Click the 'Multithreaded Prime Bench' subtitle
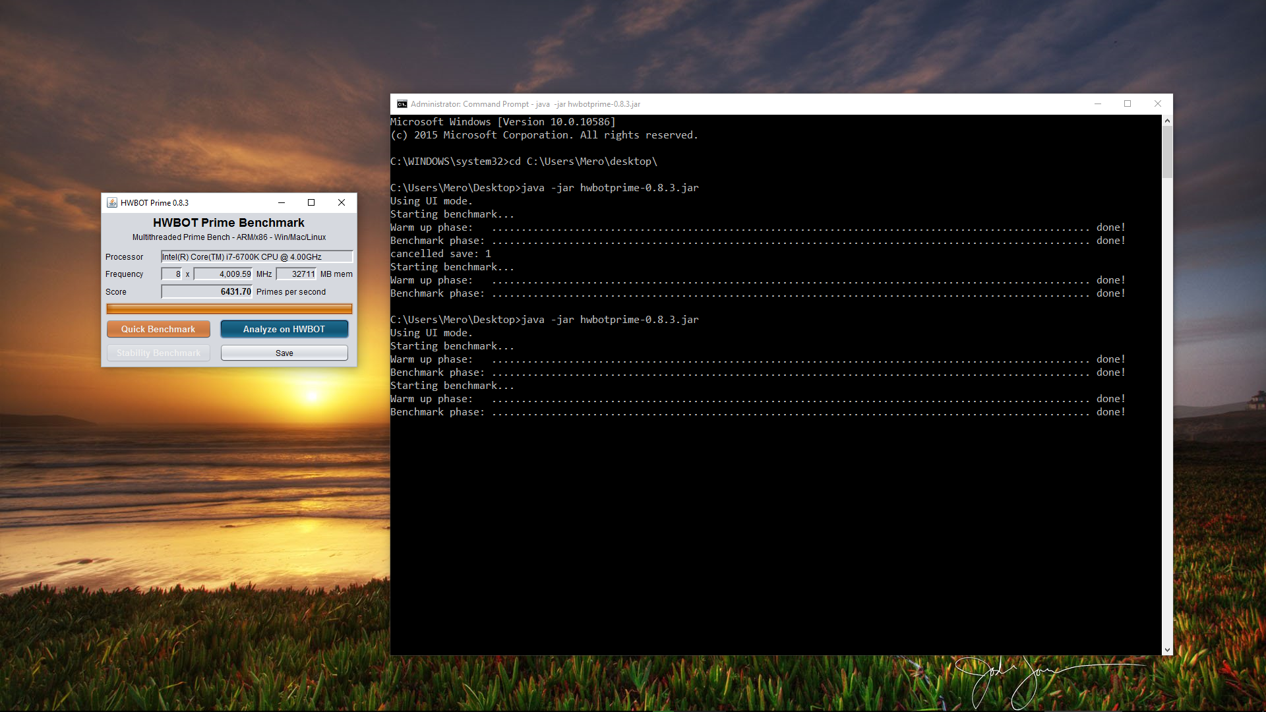Screen dimensions: 1266x712 pyautogui.click(x=229, y=237)
